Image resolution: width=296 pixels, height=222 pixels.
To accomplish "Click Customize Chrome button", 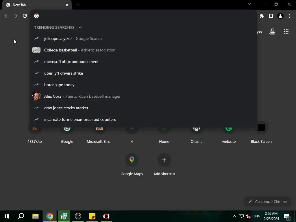I will pos(268,201).
